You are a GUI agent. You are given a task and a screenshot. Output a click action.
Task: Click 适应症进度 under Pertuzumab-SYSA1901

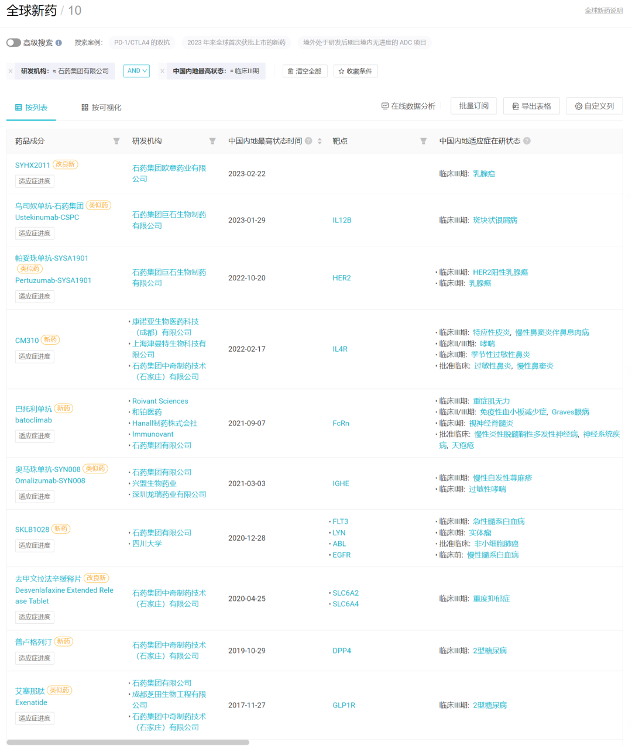(x=35, y=297)
